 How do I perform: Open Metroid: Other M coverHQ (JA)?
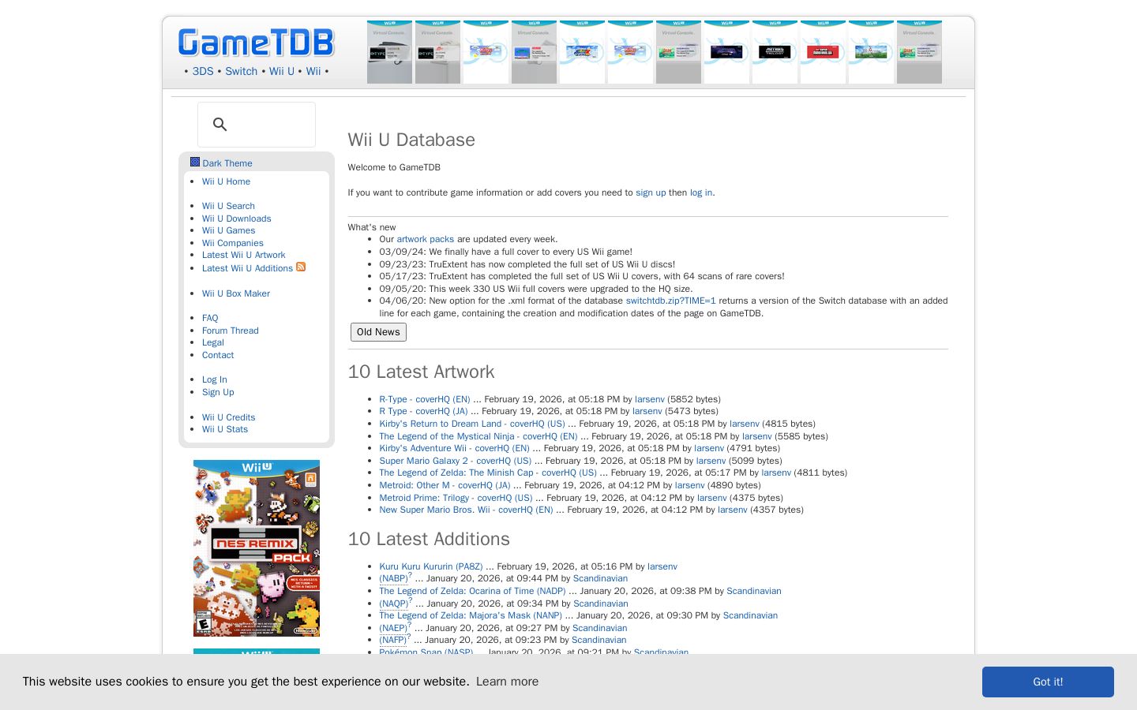click(445, 485)
